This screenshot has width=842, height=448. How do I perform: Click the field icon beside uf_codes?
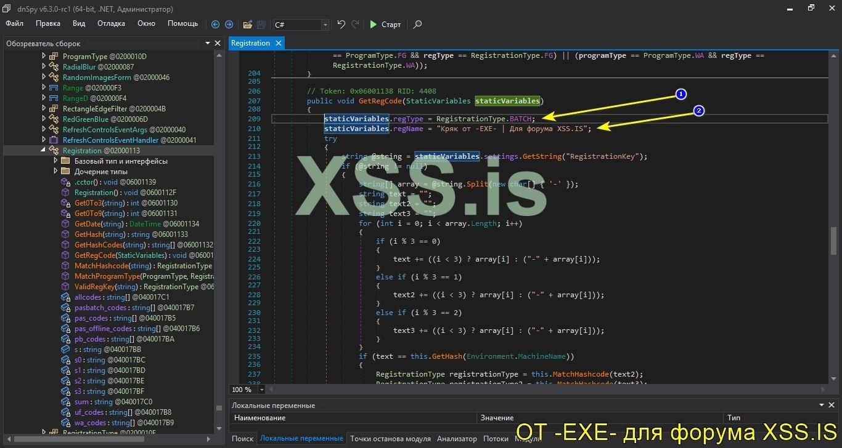pos(65,412)
